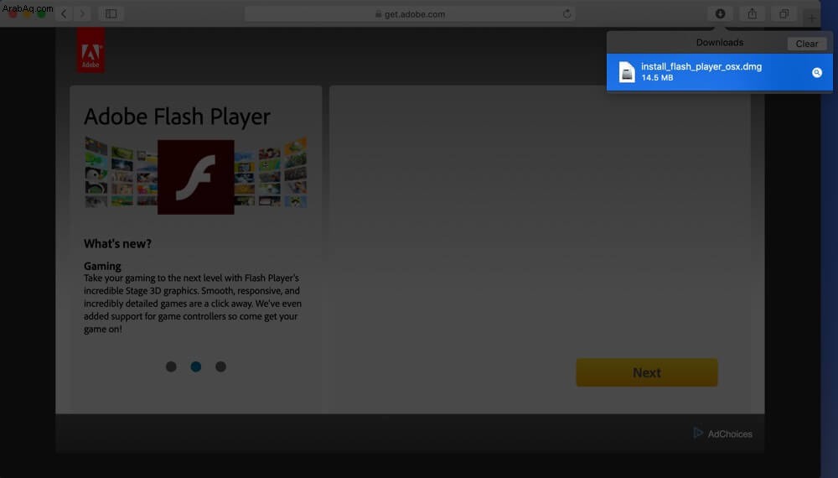838x478 pixels.
Task: Go forward with Safari's forward arrow
Action: click(x=82, y=13)
